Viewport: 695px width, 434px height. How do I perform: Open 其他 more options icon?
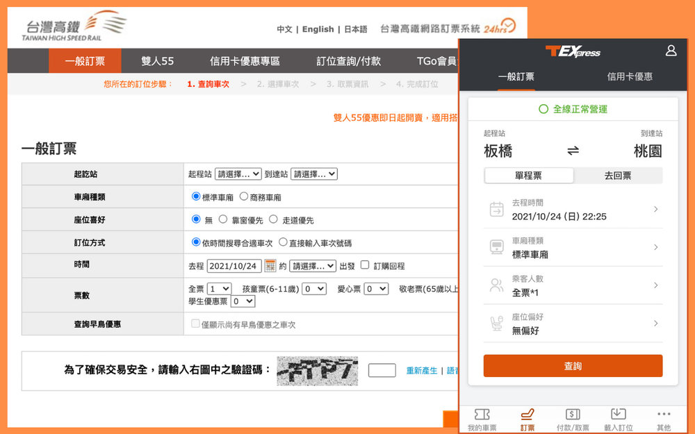tap(664, 415)
